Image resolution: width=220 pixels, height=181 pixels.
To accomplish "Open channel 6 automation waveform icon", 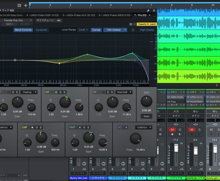I will (182, 169).
